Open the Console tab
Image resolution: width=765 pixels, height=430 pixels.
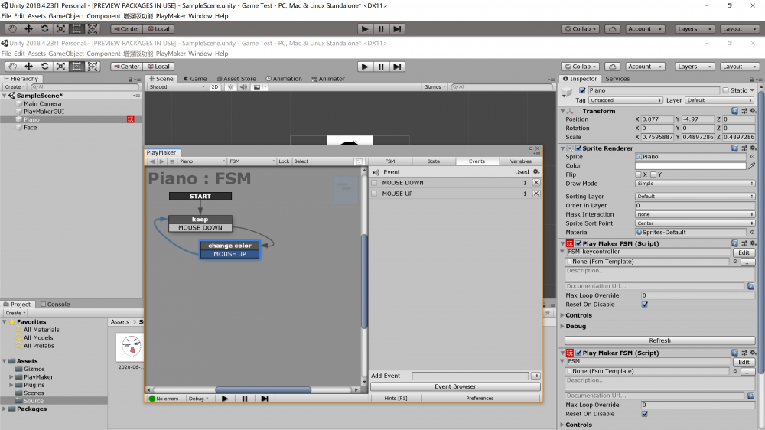click(x=55, y=304)
